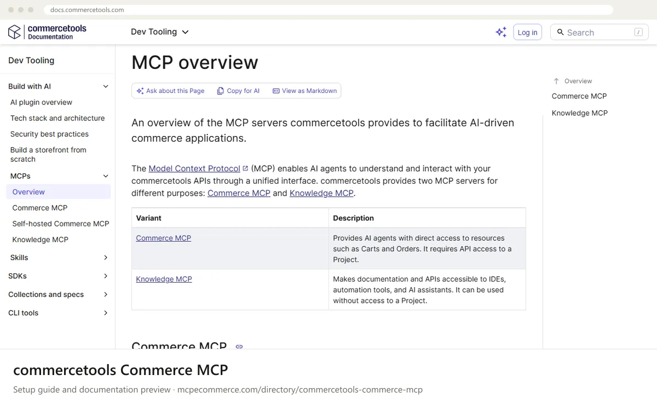657x410 pixels.
Task: Click the commercetools Commerce MCP caption title
Action: pos(120,370)
